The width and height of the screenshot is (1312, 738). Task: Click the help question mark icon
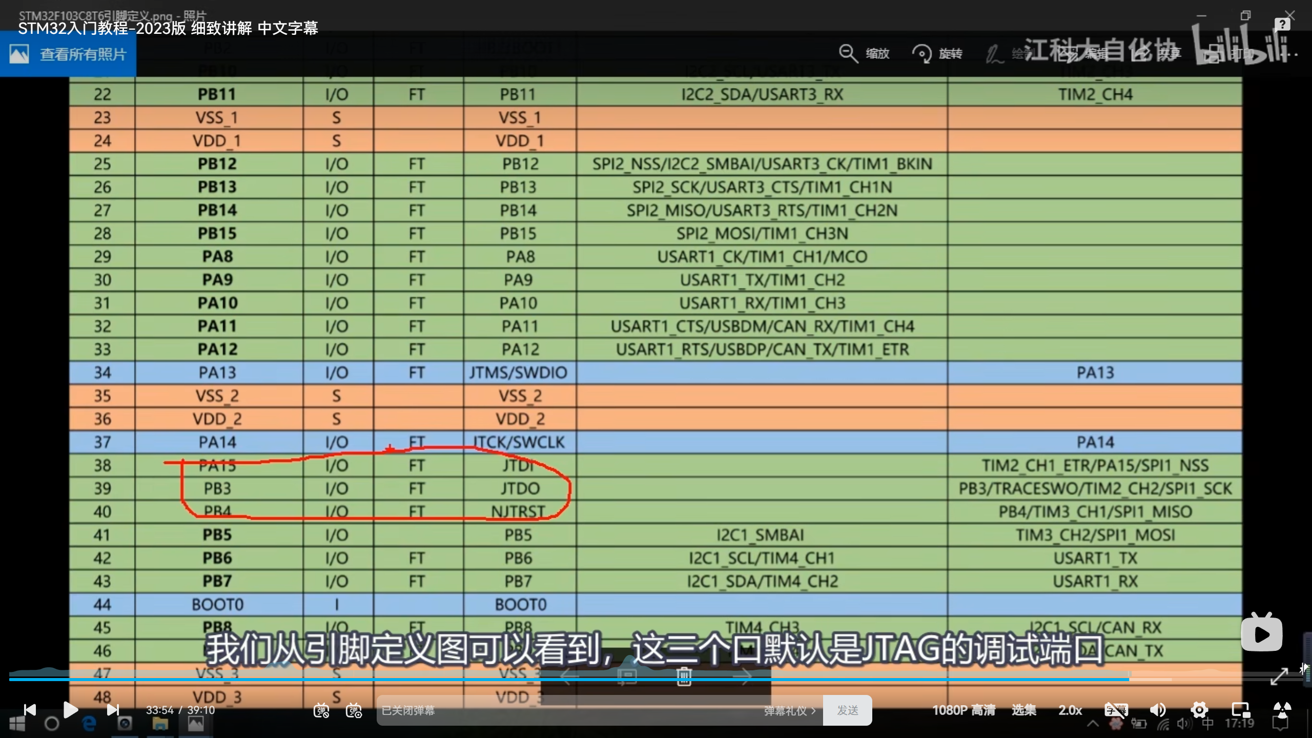(1282, 24)
